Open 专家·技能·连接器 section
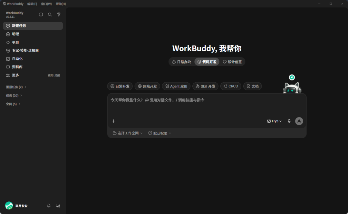 (33, 50)
